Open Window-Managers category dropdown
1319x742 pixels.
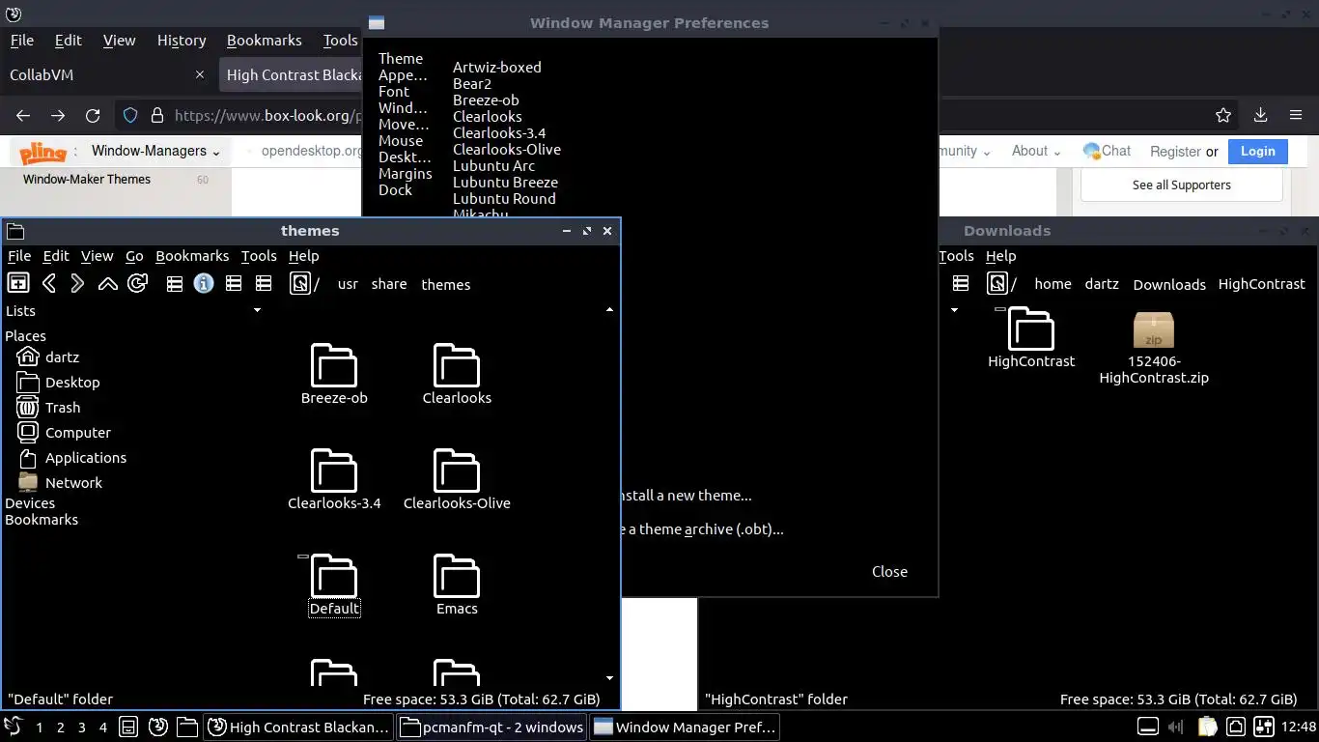[155, 151]
